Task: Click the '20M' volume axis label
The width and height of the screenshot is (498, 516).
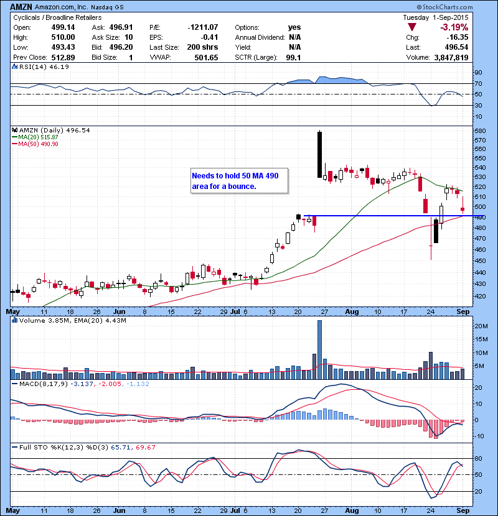Action: [x=481, y=326]
